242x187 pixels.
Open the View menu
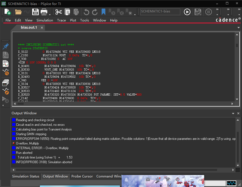click(x=29, y=20)
